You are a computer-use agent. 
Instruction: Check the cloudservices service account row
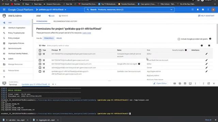coord(40,64)
